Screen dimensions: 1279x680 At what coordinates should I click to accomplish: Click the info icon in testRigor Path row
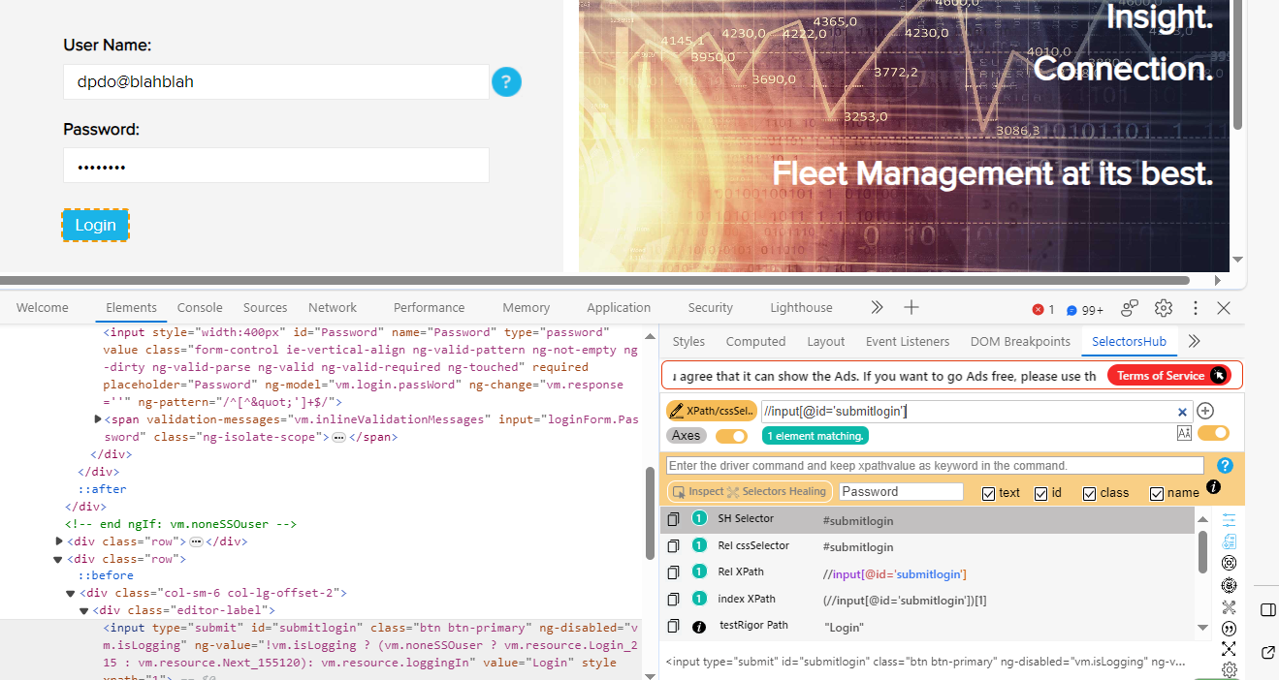699,627
